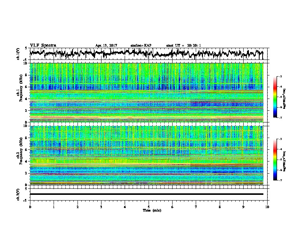Select the "start UT = 20:20:1" text
This screenshot has width=301, height=232.
coord(184,45)
